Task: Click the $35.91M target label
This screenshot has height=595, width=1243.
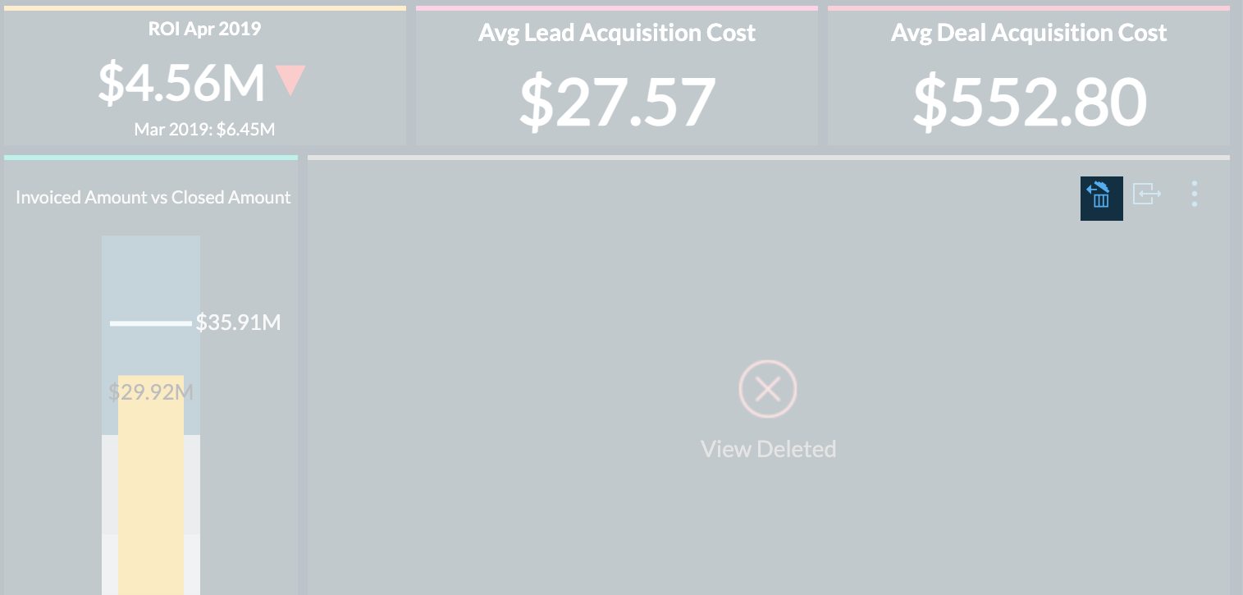Action: (238, 323)
